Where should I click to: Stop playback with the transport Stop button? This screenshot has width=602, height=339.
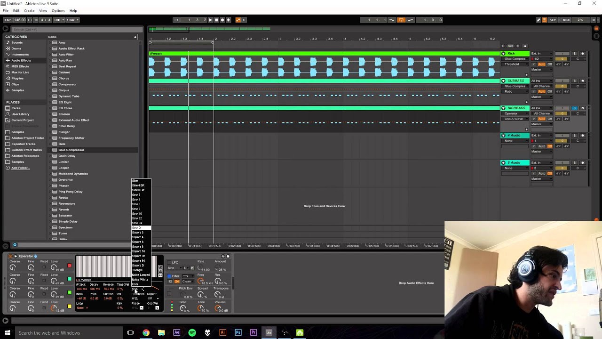coord(216,20)
